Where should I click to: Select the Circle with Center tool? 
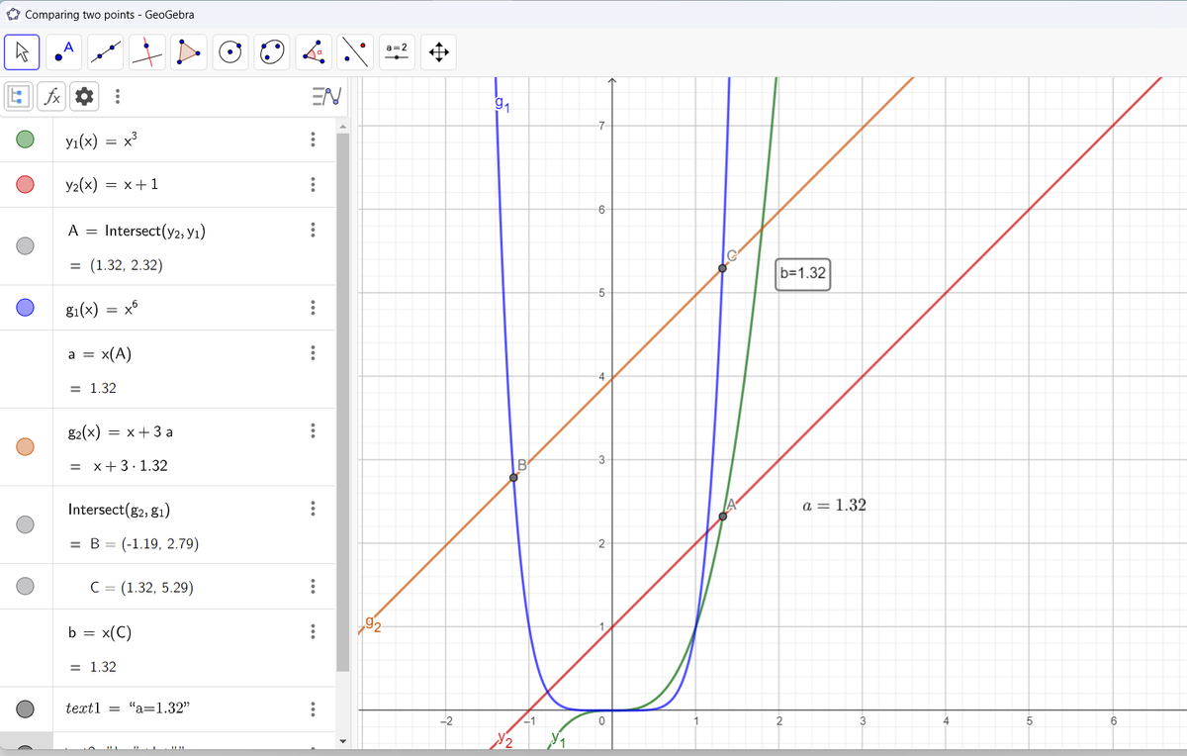[x=230, y=52]
